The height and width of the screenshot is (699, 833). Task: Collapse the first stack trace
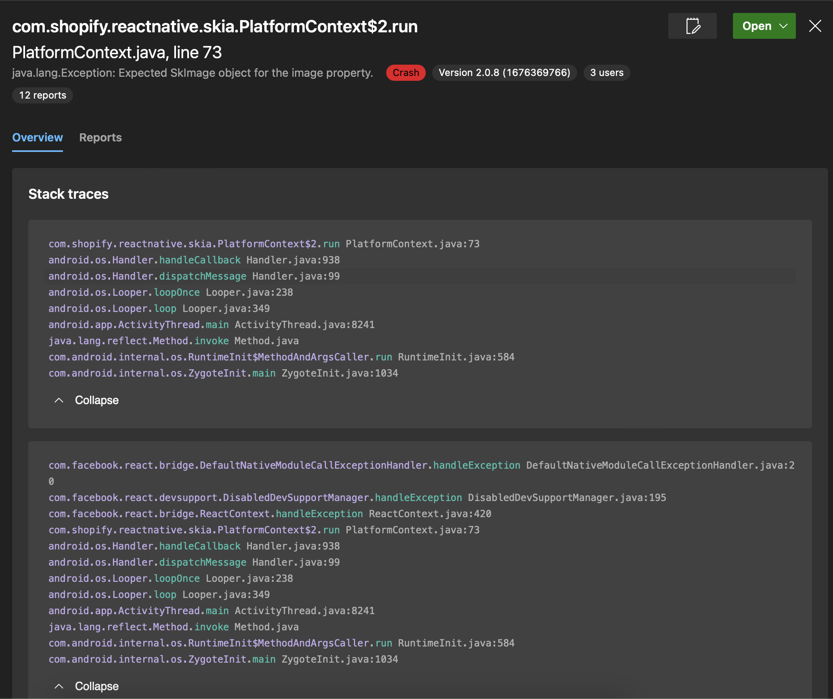pos(96,400)
